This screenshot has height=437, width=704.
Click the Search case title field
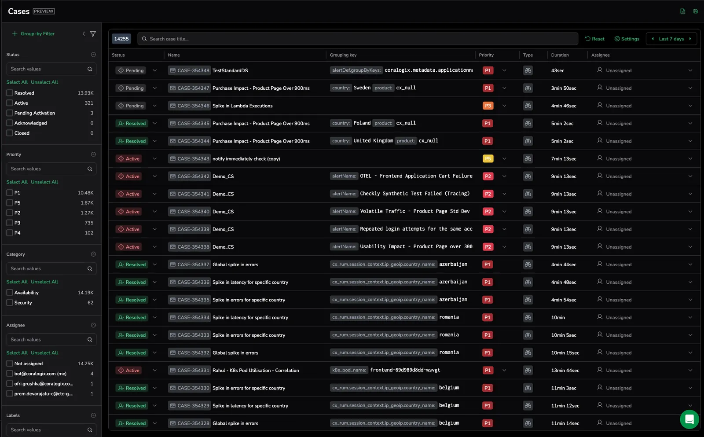pos(358,39)
